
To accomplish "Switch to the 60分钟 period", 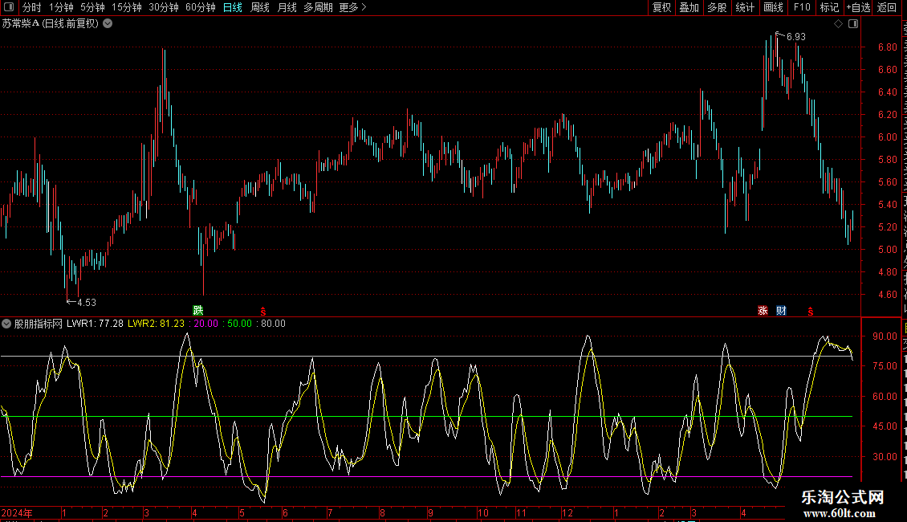I will [201, 7].
